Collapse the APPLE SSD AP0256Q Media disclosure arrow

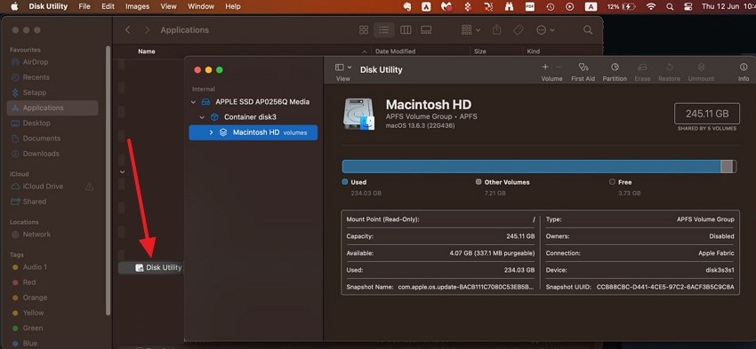tap(193, 102)
